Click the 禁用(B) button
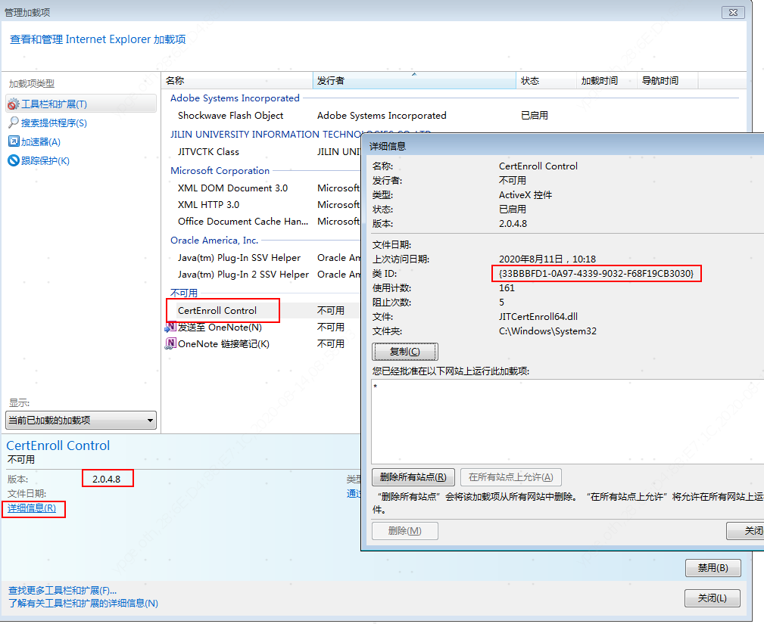Viewport: 764px width, 624px height. [713, 567]
